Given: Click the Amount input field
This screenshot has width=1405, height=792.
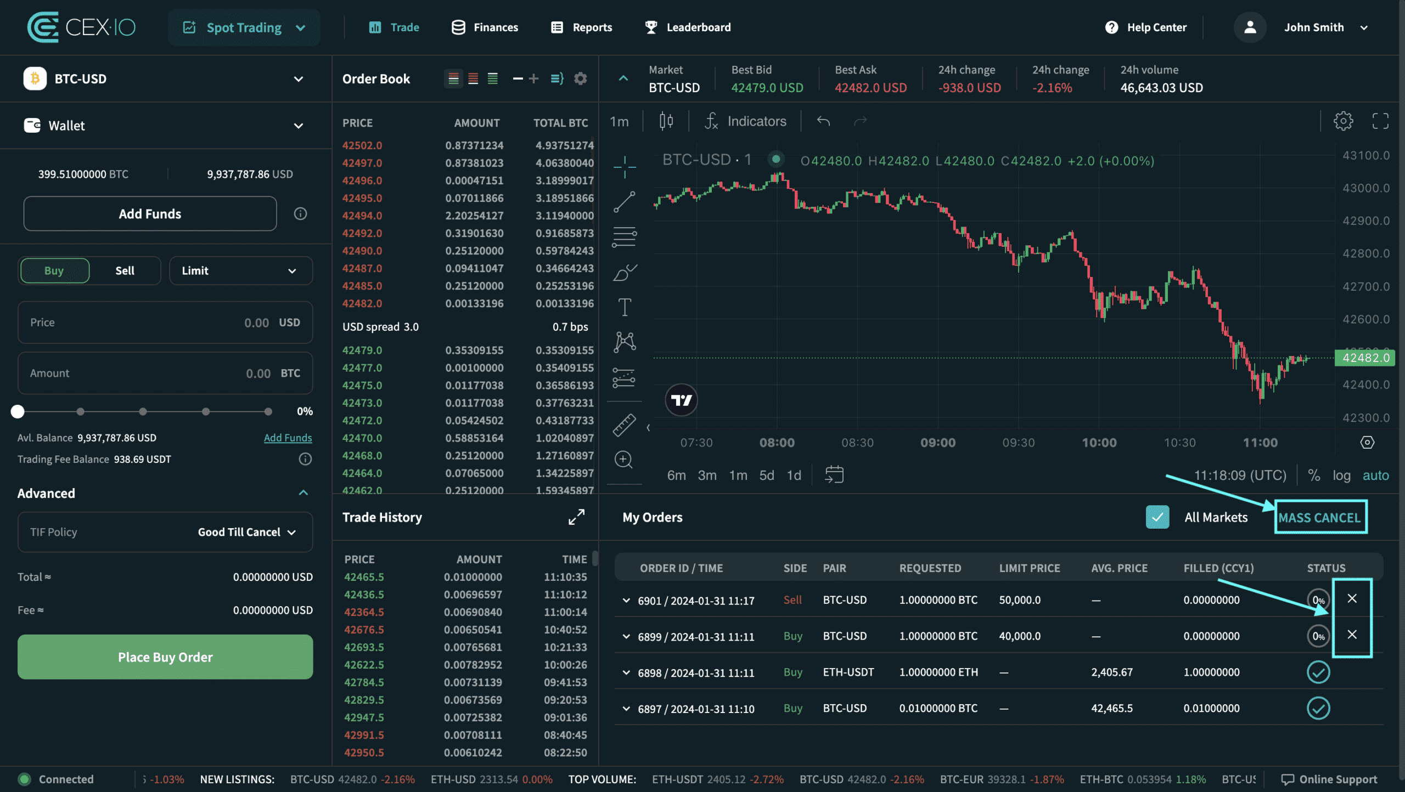Looking at the screenshot, I should (x=165, y=373).
